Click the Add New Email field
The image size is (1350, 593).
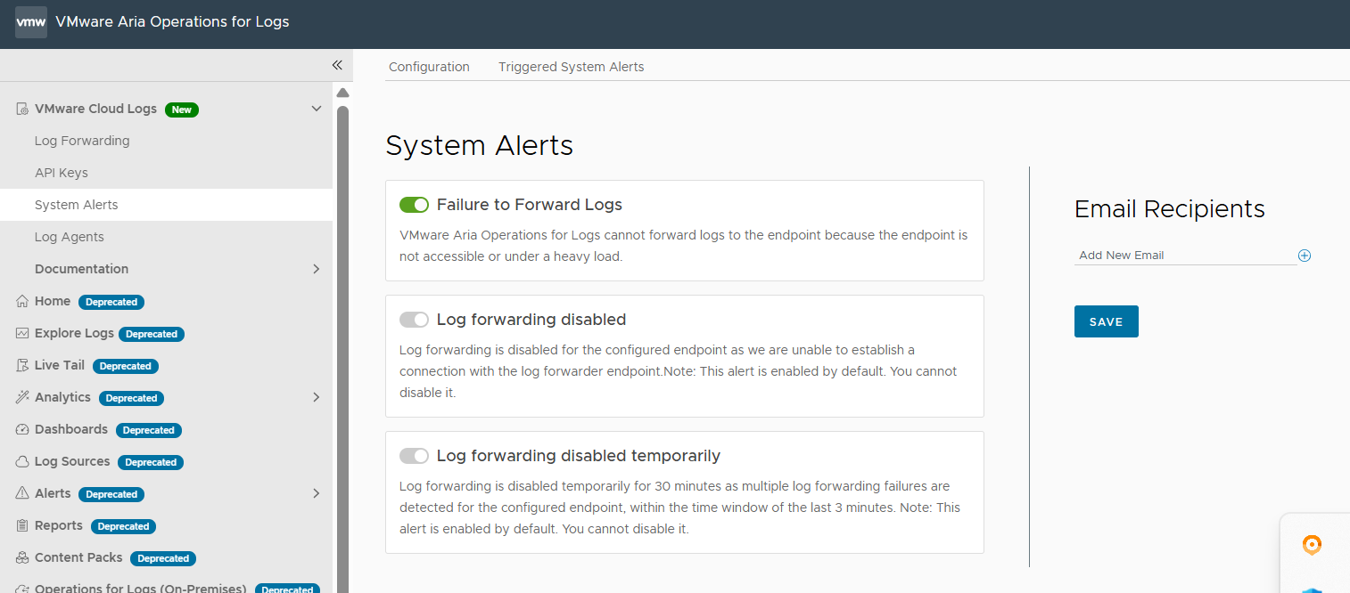(x=1184, y=256)
